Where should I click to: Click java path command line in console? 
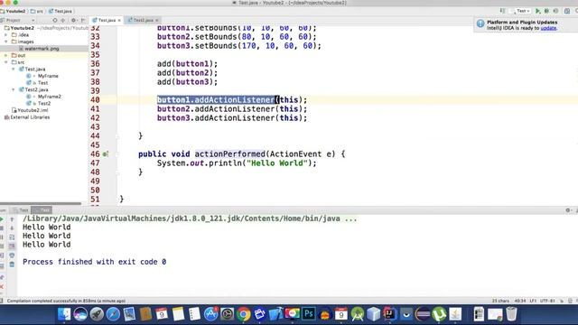point(190,218)
